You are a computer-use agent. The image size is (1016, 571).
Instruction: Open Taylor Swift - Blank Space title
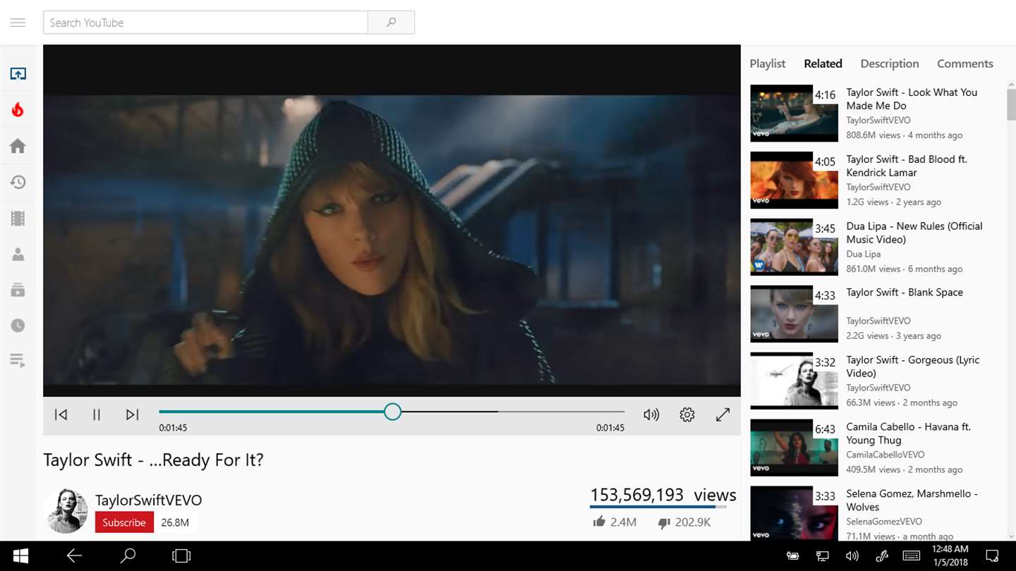[905, 293]
